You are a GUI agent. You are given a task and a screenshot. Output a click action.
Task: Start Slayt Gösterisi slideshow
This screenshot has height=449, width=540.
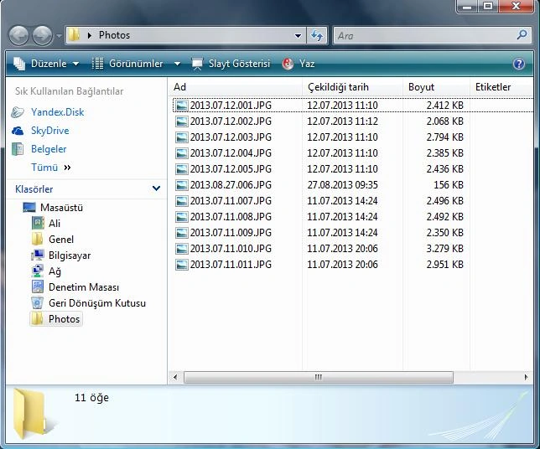(231, 64)
